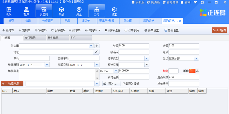Expand the 供应商 dropdown

point(91,46)
